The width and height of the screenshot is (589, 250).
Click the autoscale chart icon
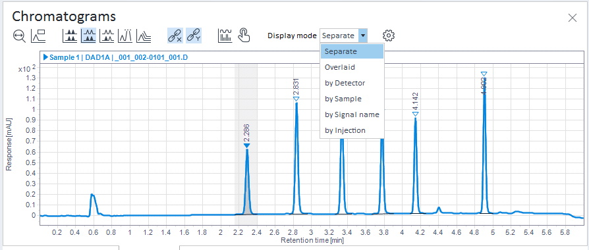[x=38, y=36]
